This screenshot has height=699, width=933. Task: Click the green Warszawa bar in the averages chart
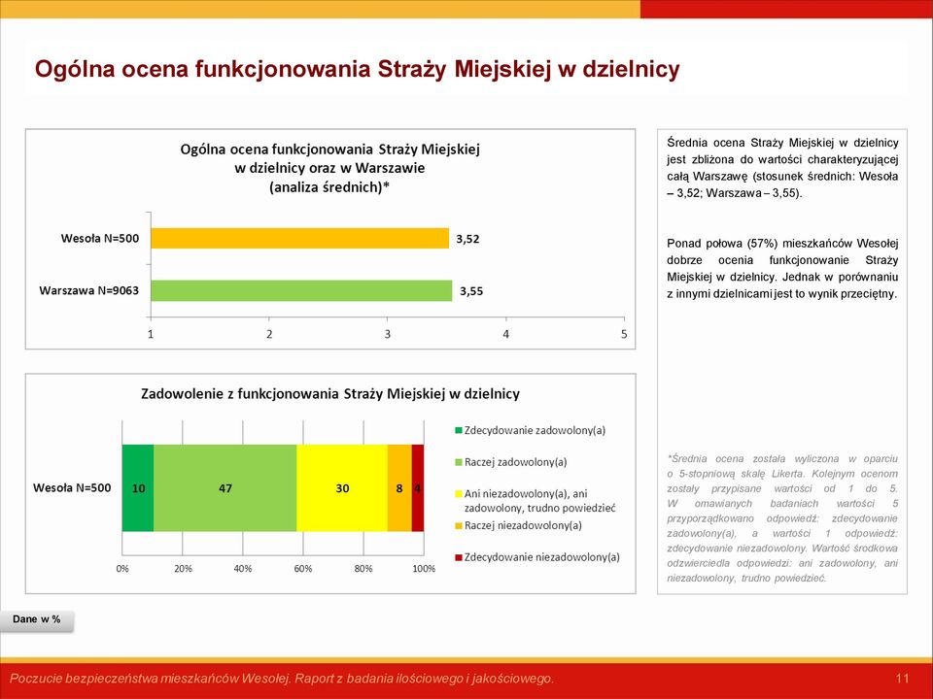click(x=301, y=290)
